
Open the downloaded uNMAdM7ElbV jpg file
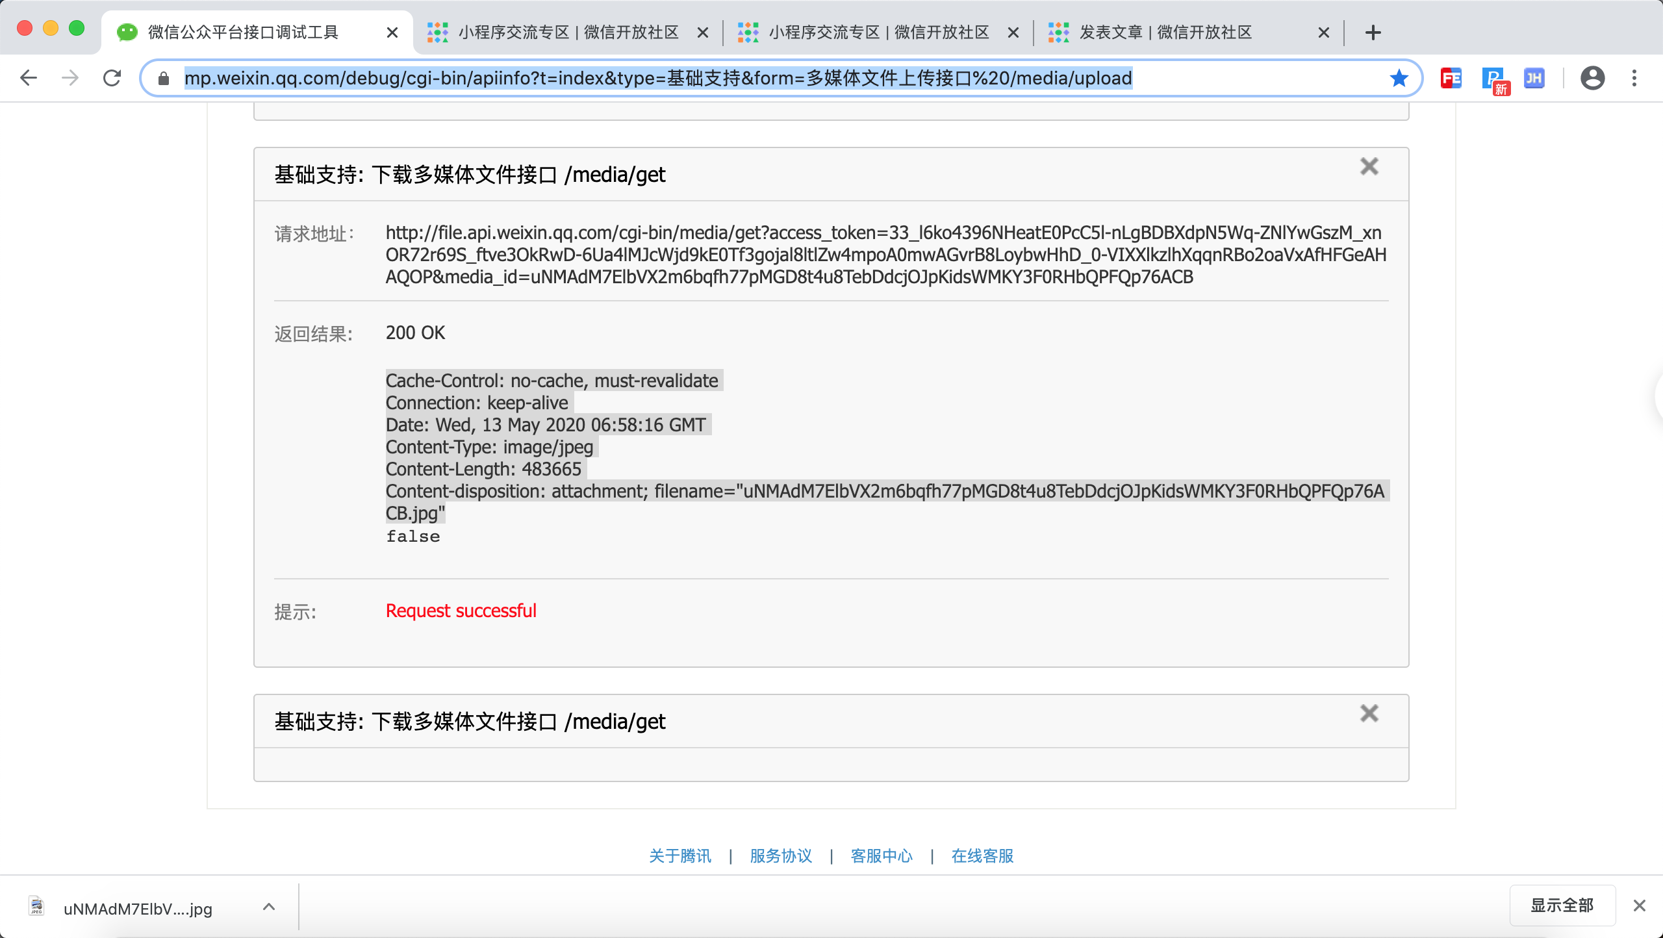pyautogui.click(x=136, y=908)
